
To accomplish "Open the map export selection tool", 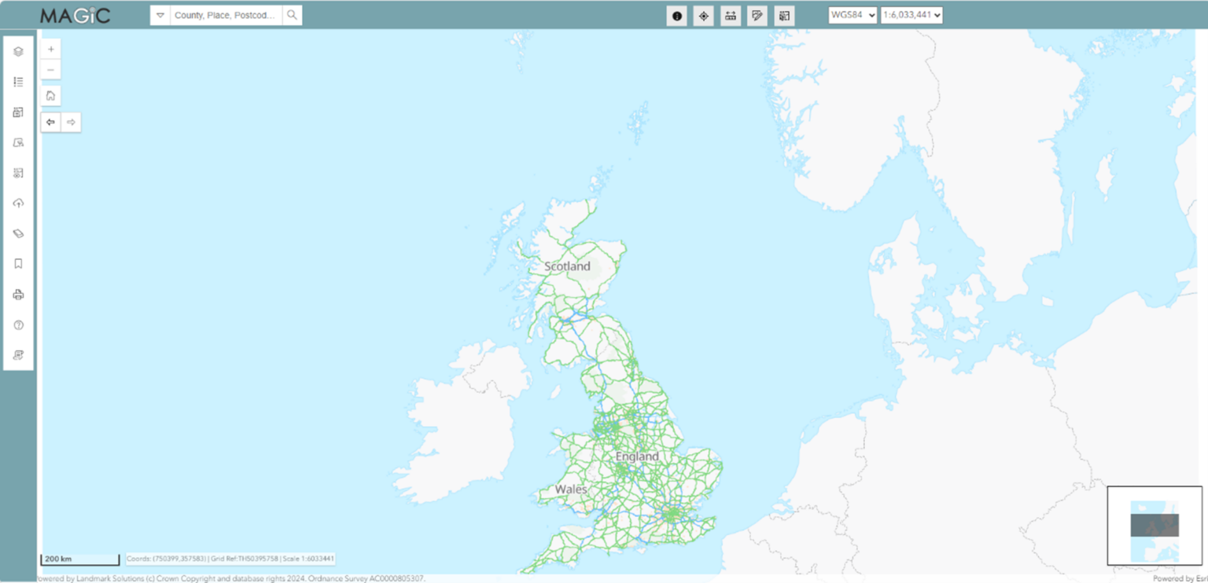I will [783, 16].
